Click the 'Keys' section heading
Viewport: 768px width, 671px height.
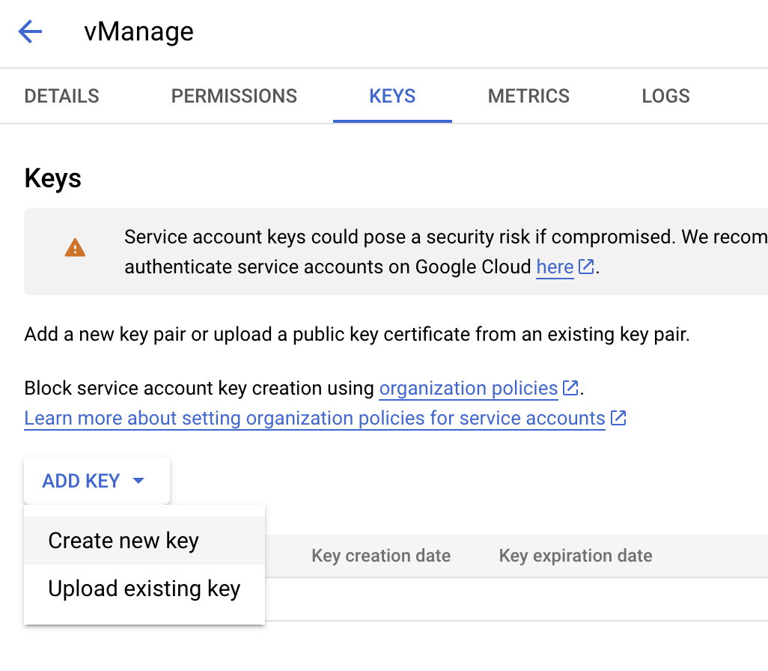(53, 178)
